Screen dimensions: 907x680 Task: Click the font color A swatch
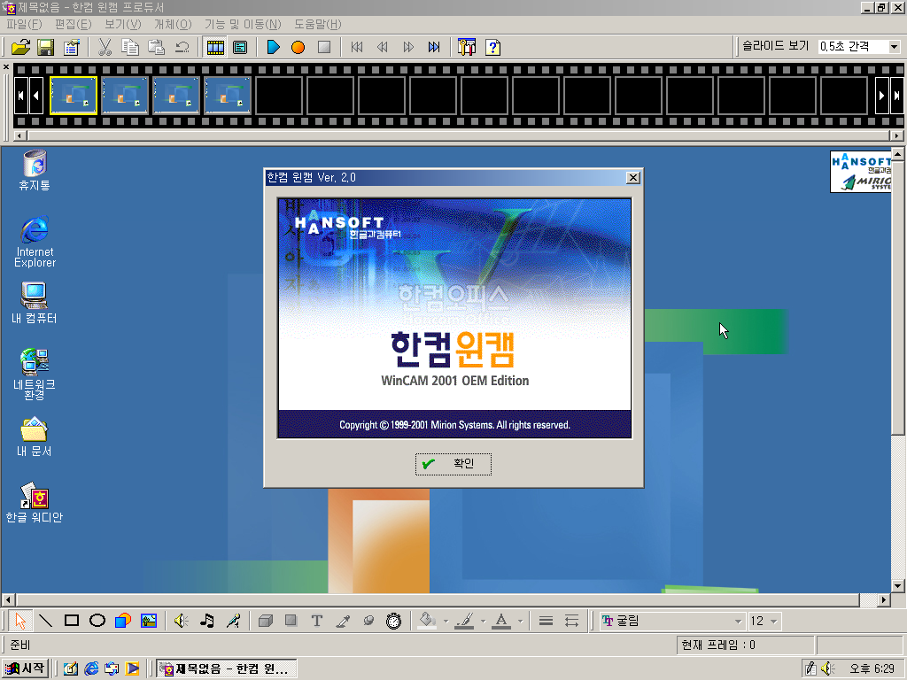[501, 621]
